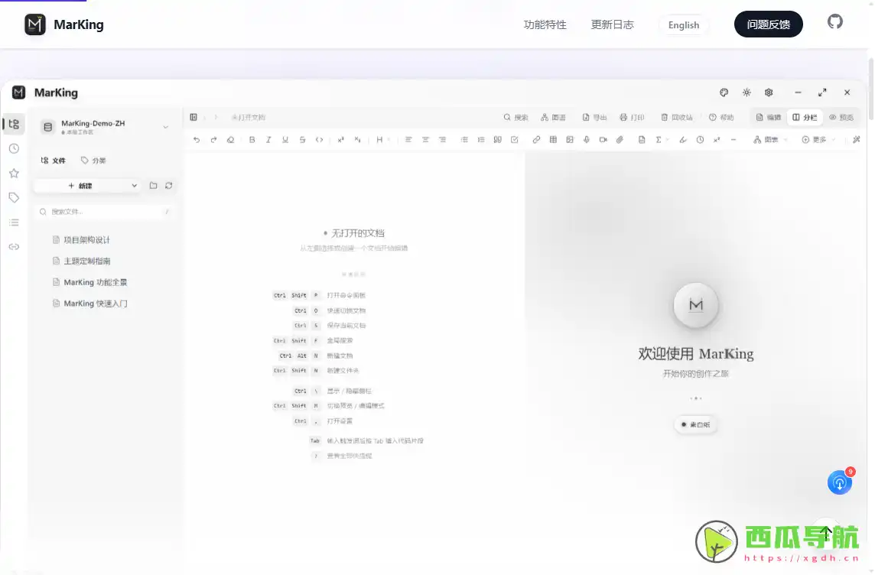Open the 回收站 recycle bin
The width and height of the screenshot is (875, 575).
click(677, 118)
